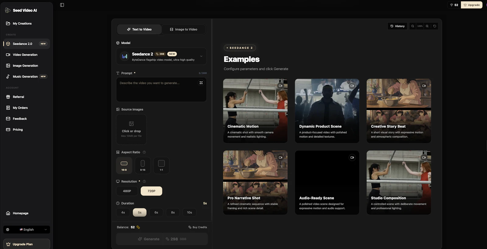Click the SEEDANCE 2 tag above Examples
Screen dimensions: 487x249
pos(240,48)
